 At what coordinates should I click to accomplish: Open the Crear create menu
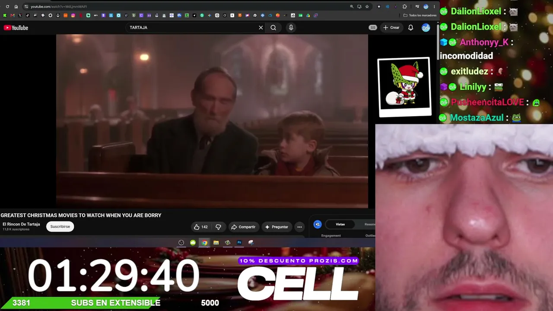(391, 28)
